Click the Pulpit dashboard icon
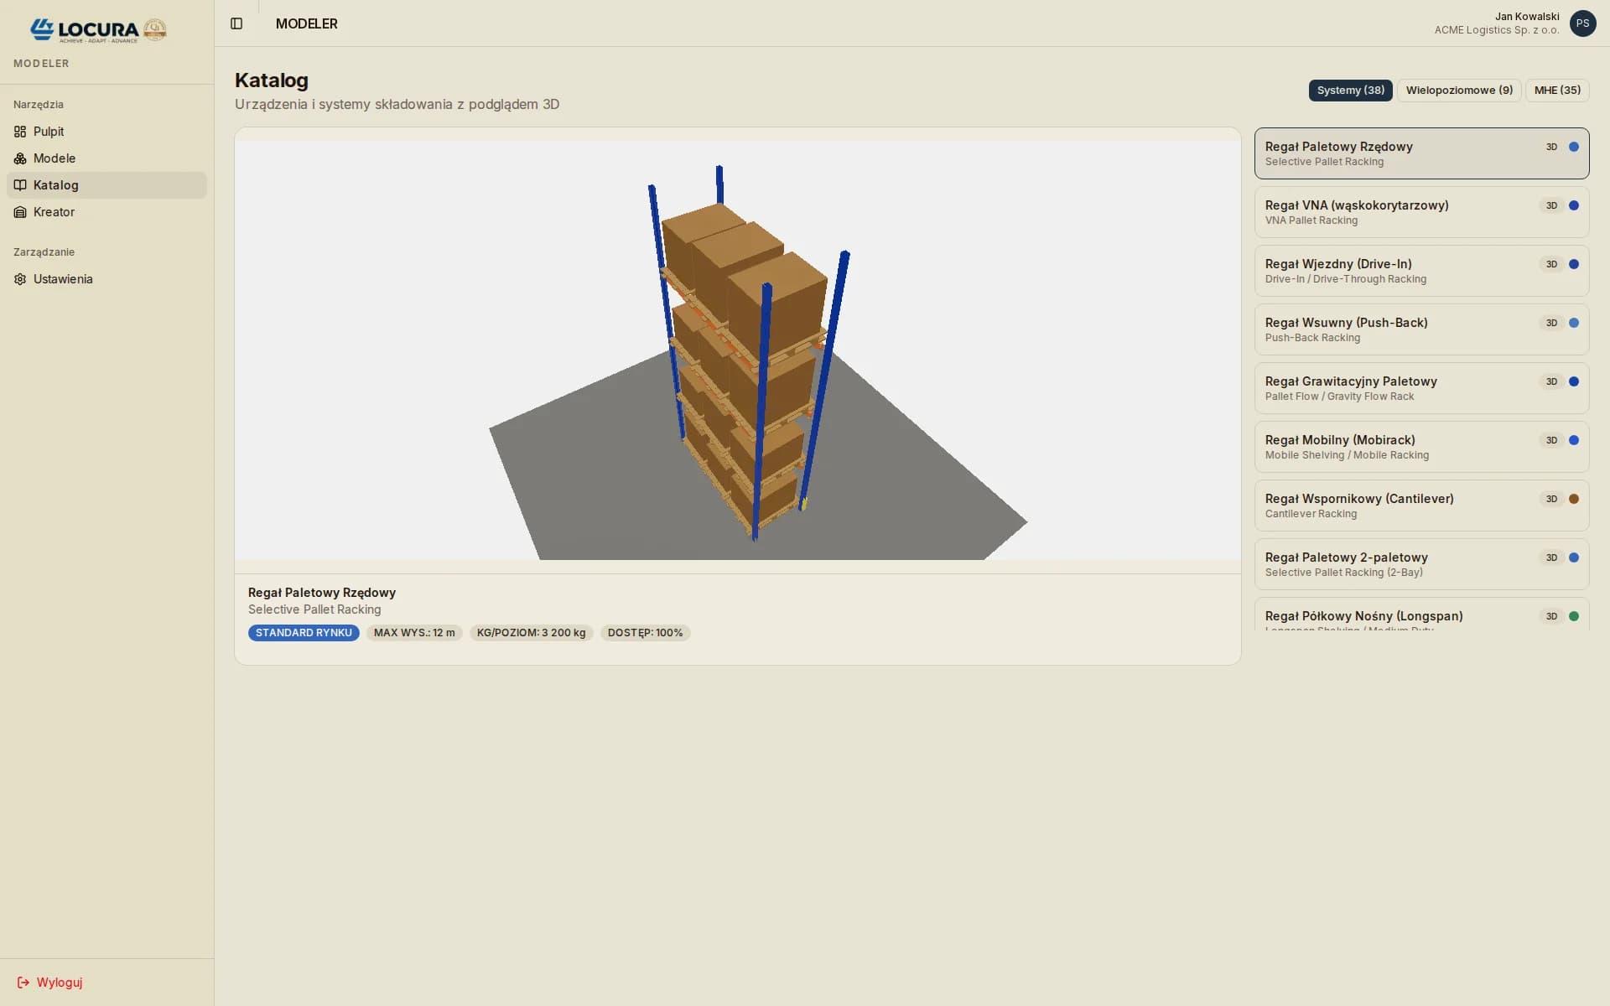 [20, 132]
